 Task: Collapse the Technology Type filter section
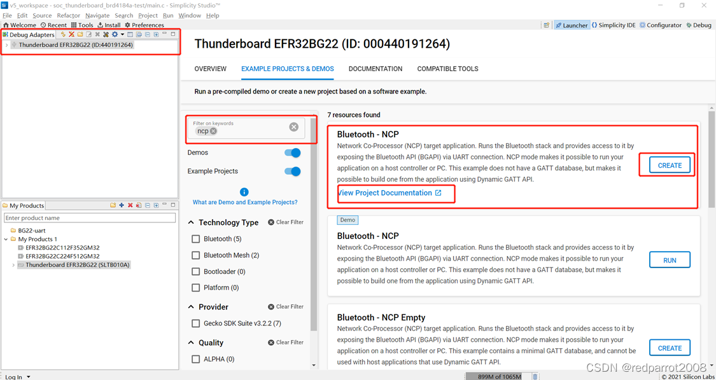[191, 222]
